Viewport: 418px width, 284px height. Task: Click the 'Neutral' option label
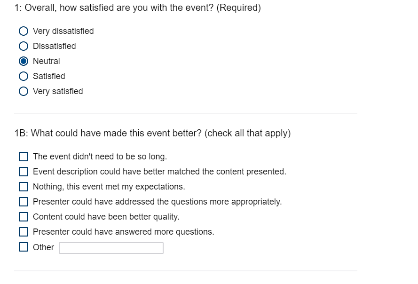47,61
